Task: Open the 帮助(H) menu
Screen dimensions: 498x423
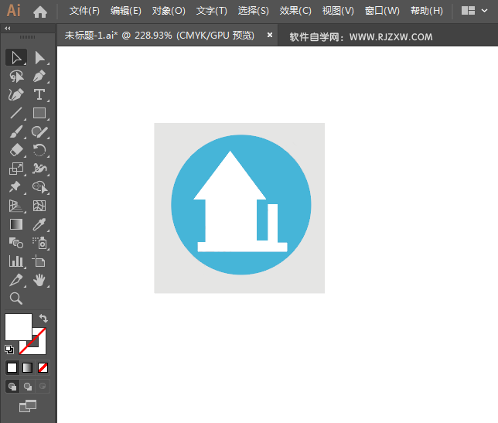Action: pyautogui.click(x=427, y=11)
